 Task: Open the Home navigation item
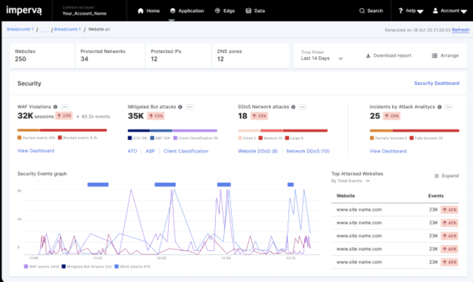(149, 11)
